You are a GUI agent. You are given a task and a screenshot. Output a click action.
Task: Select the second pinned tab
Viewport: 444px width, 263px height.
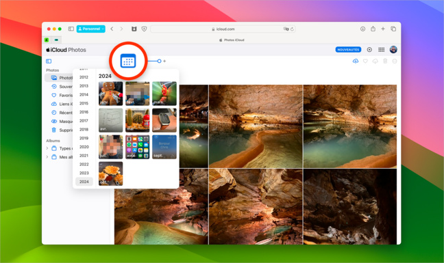(x=56, y=40)
